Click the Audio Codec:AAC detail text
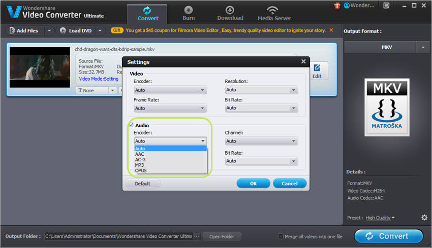 (365, 198)
